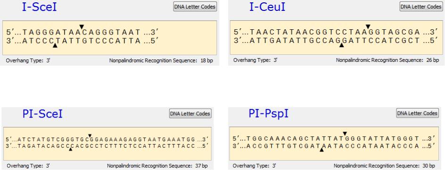Click PI-SceI bottom strand cut arrow
Viewport: 445px width, 170px height.
tap(70, 149)
